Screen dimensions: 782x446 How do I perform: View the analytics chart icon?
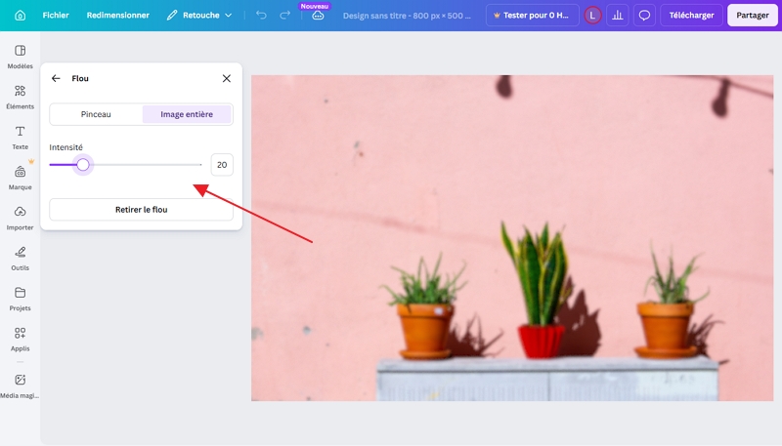pyautogui.click(x=618, y=16)
